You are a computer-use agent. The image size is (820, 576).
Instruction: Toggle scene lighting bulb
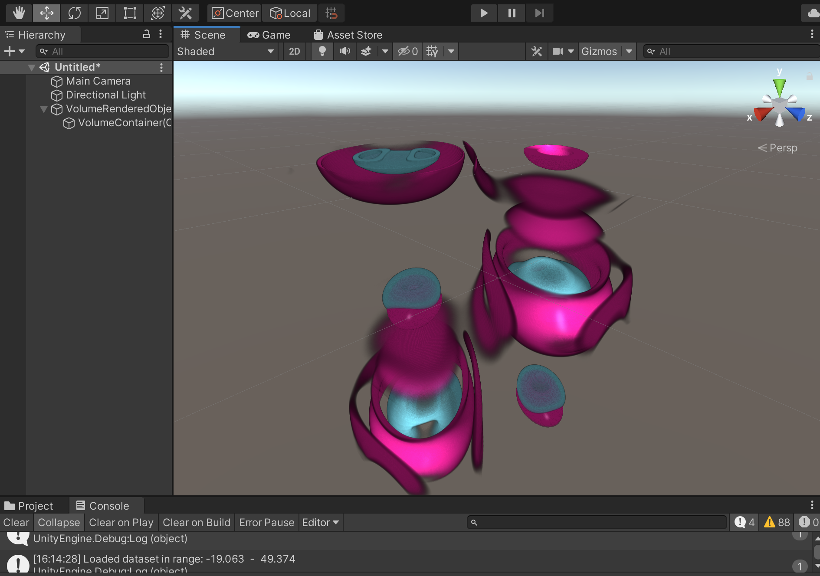[322, 52]
